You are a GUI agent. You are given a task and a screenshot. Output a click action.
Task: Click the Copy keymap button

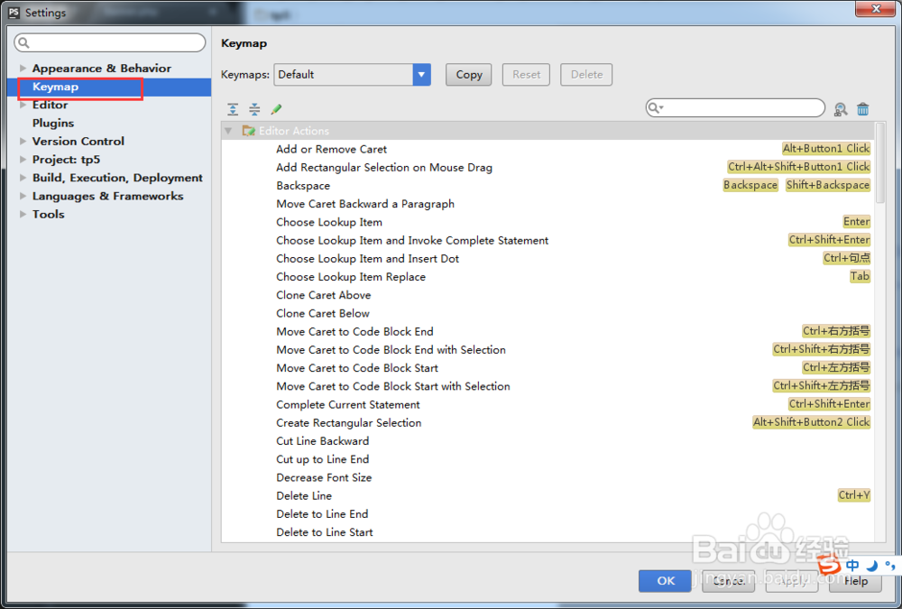[x=469, y=75]
